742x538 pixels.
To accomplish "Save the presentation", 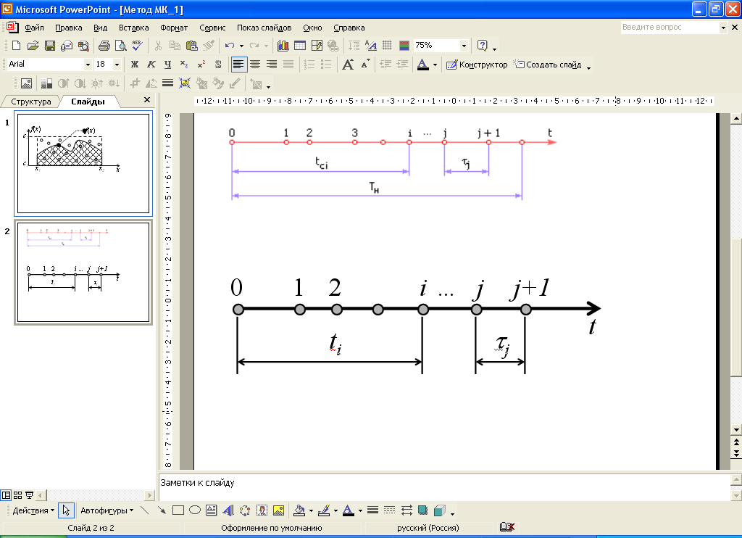I will tap(50, 46).
